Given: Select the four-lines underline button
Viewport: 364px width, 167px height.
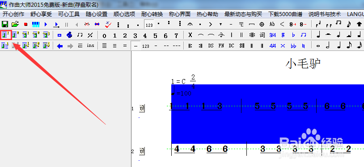Looking at the screenshot, I should [x=105, y=46].
